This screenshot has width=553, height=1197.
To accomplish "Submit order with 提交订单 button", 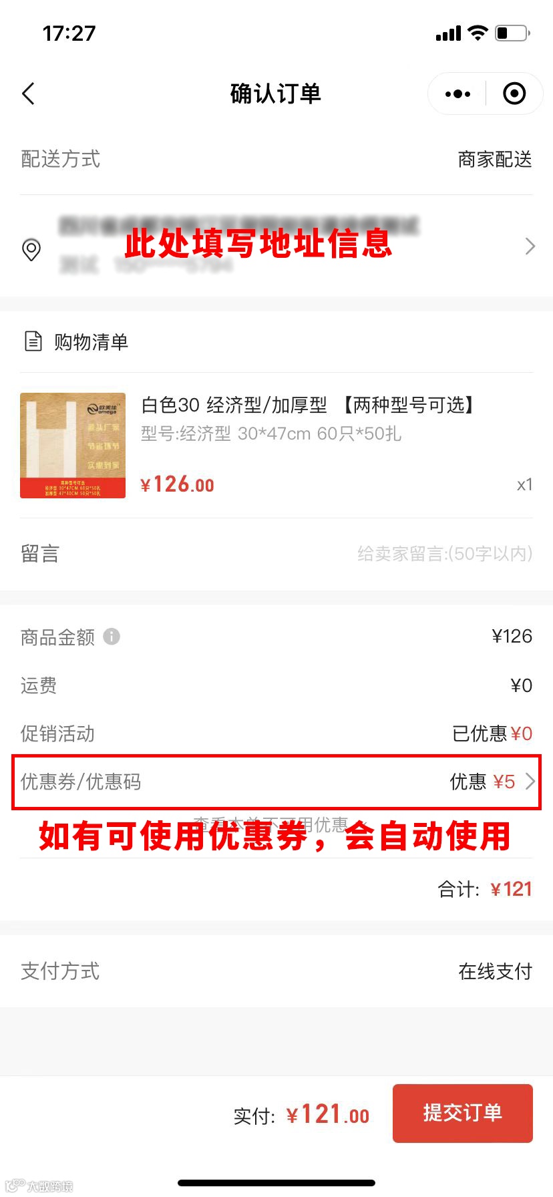I will point(463,1113).
